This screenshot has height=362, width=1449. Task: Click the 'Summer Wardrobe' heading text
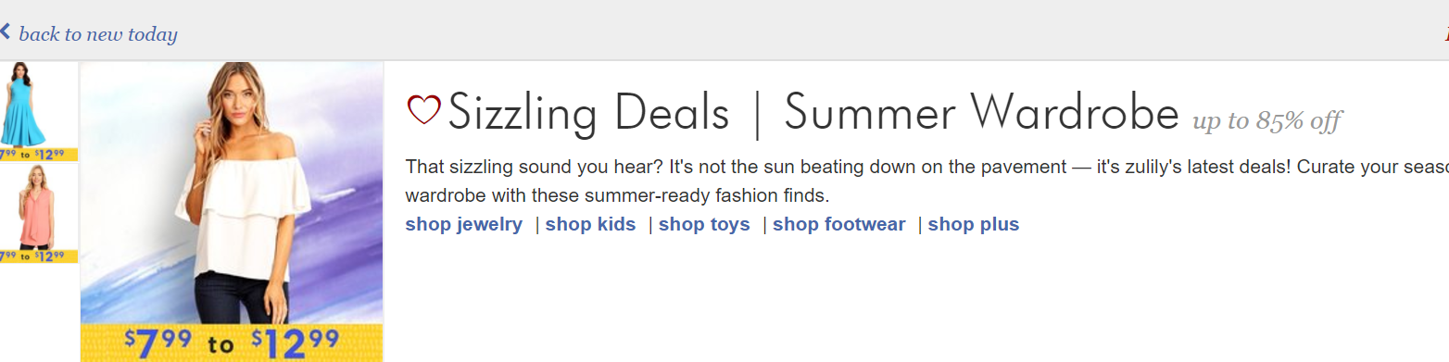click(981, 114)
